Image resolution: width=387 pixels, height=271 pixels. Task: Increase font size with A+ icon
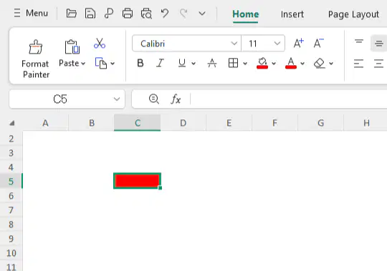click(x=299, y=44)
